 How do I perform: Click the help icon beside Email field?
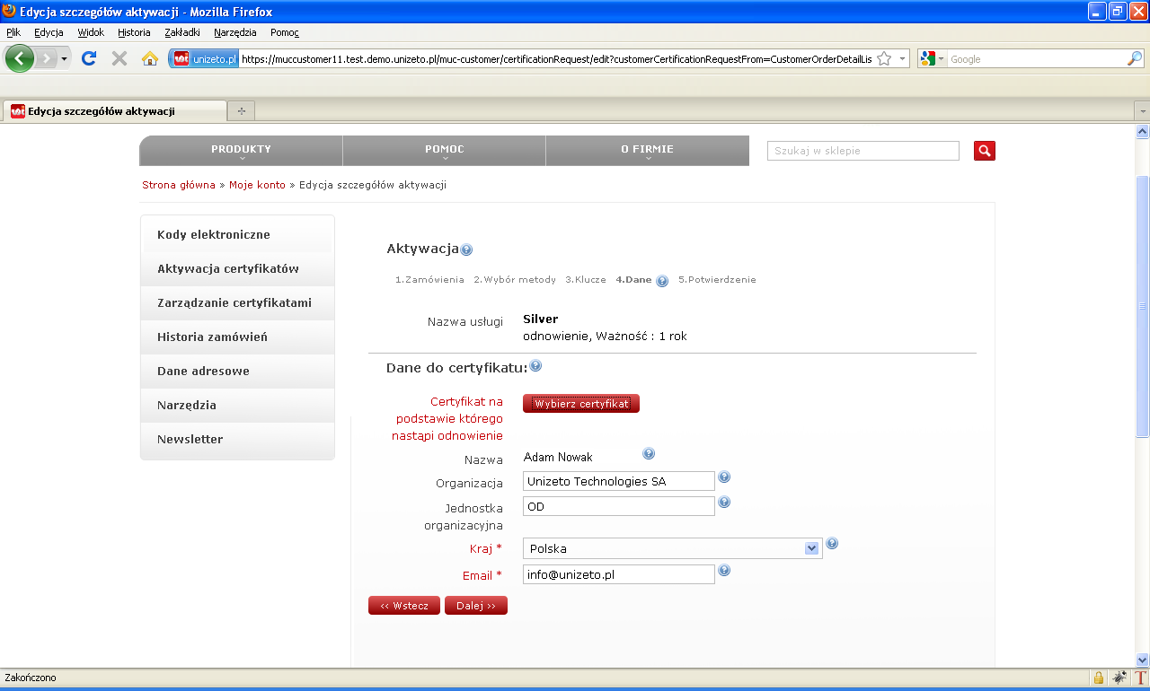click(x=724, y=570)
